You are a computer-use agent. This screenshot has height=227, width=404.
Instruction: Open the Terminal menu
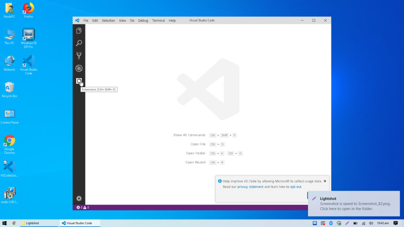coord(158,20)
